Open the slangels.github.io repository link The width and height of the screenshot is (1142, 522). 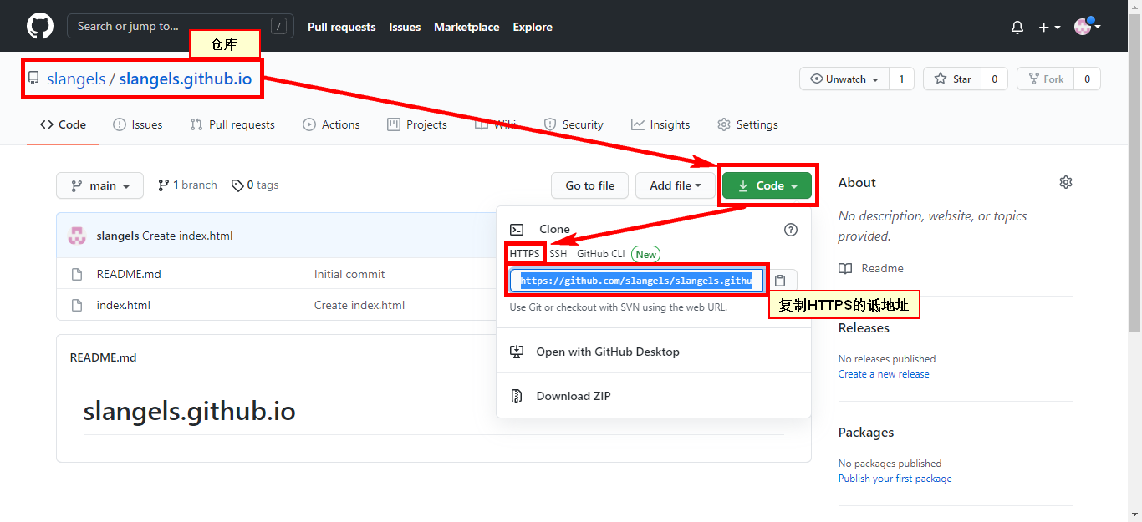point(185,79)
